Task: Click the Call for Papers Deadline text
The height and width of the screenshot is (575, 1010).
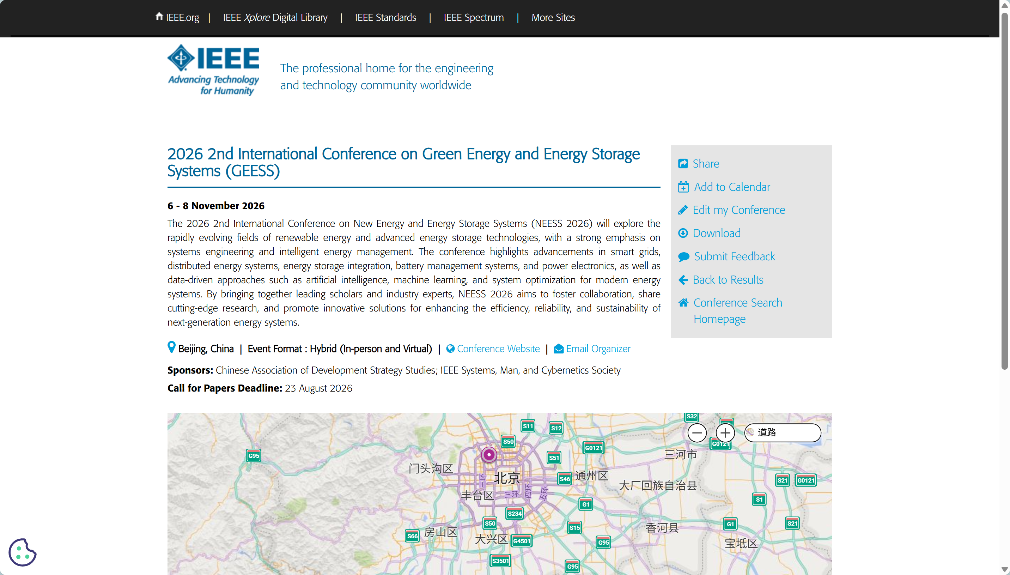Action: tap(260, 388)
